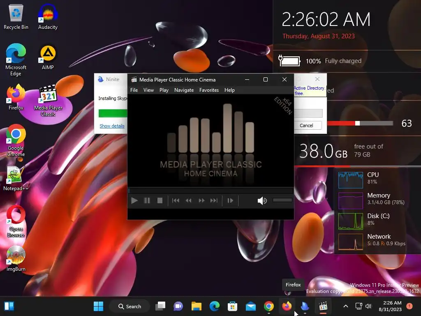Click the rewind (decrease speed) button
The image size is (421, 316).
click(x=188, y=200)
